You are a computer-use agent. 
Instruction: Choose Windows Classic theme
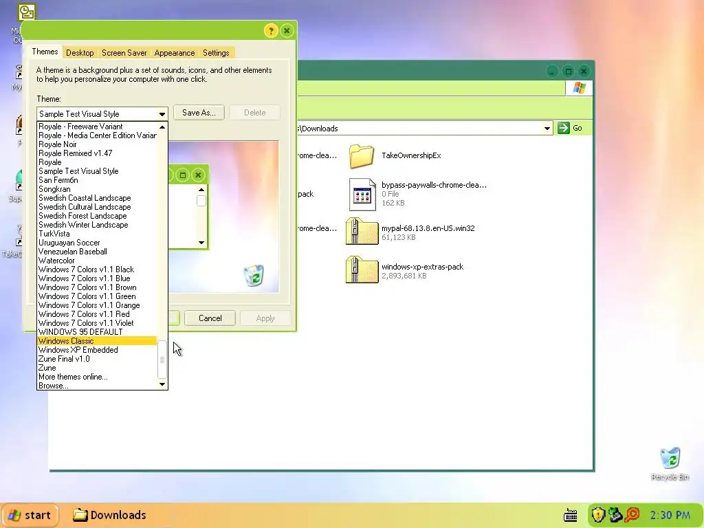(x=97, y=341)
